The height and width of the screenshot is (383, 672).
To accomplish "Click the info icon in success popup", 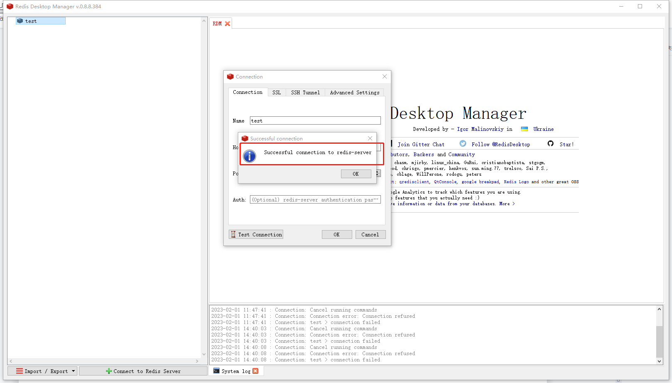I will pos(250,156).
